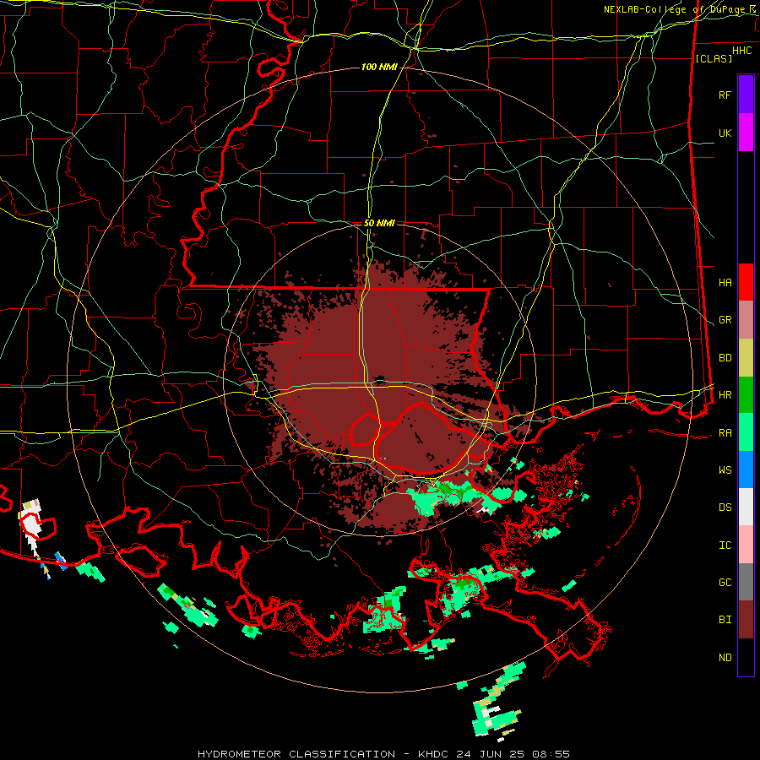Click the RF purple legend swatch
The width and height of the screenshot is (760, 760).
(x=746, y=95)
